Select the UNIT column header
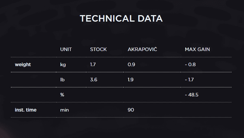Viewport: 244px width, 138px height. [x=66, y=49]
